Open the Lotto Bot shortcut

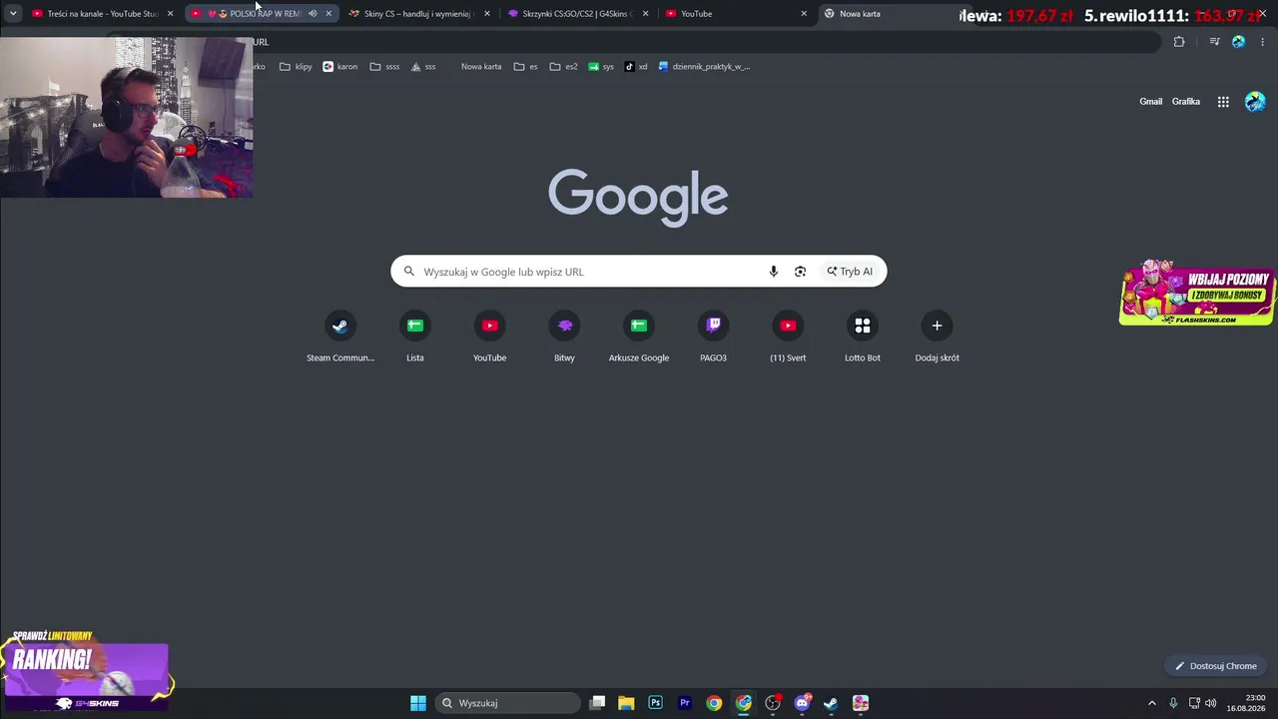point(863,338)
